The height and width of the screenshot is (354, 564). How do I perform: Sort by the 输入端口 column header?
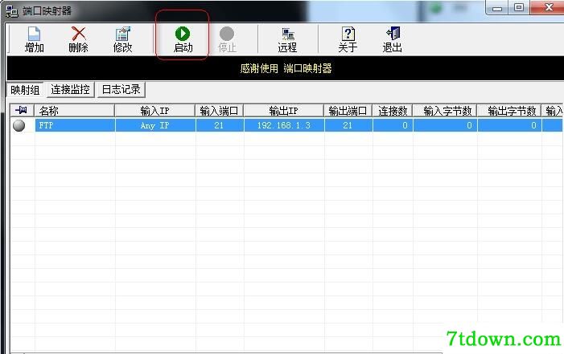click(220, 111)
